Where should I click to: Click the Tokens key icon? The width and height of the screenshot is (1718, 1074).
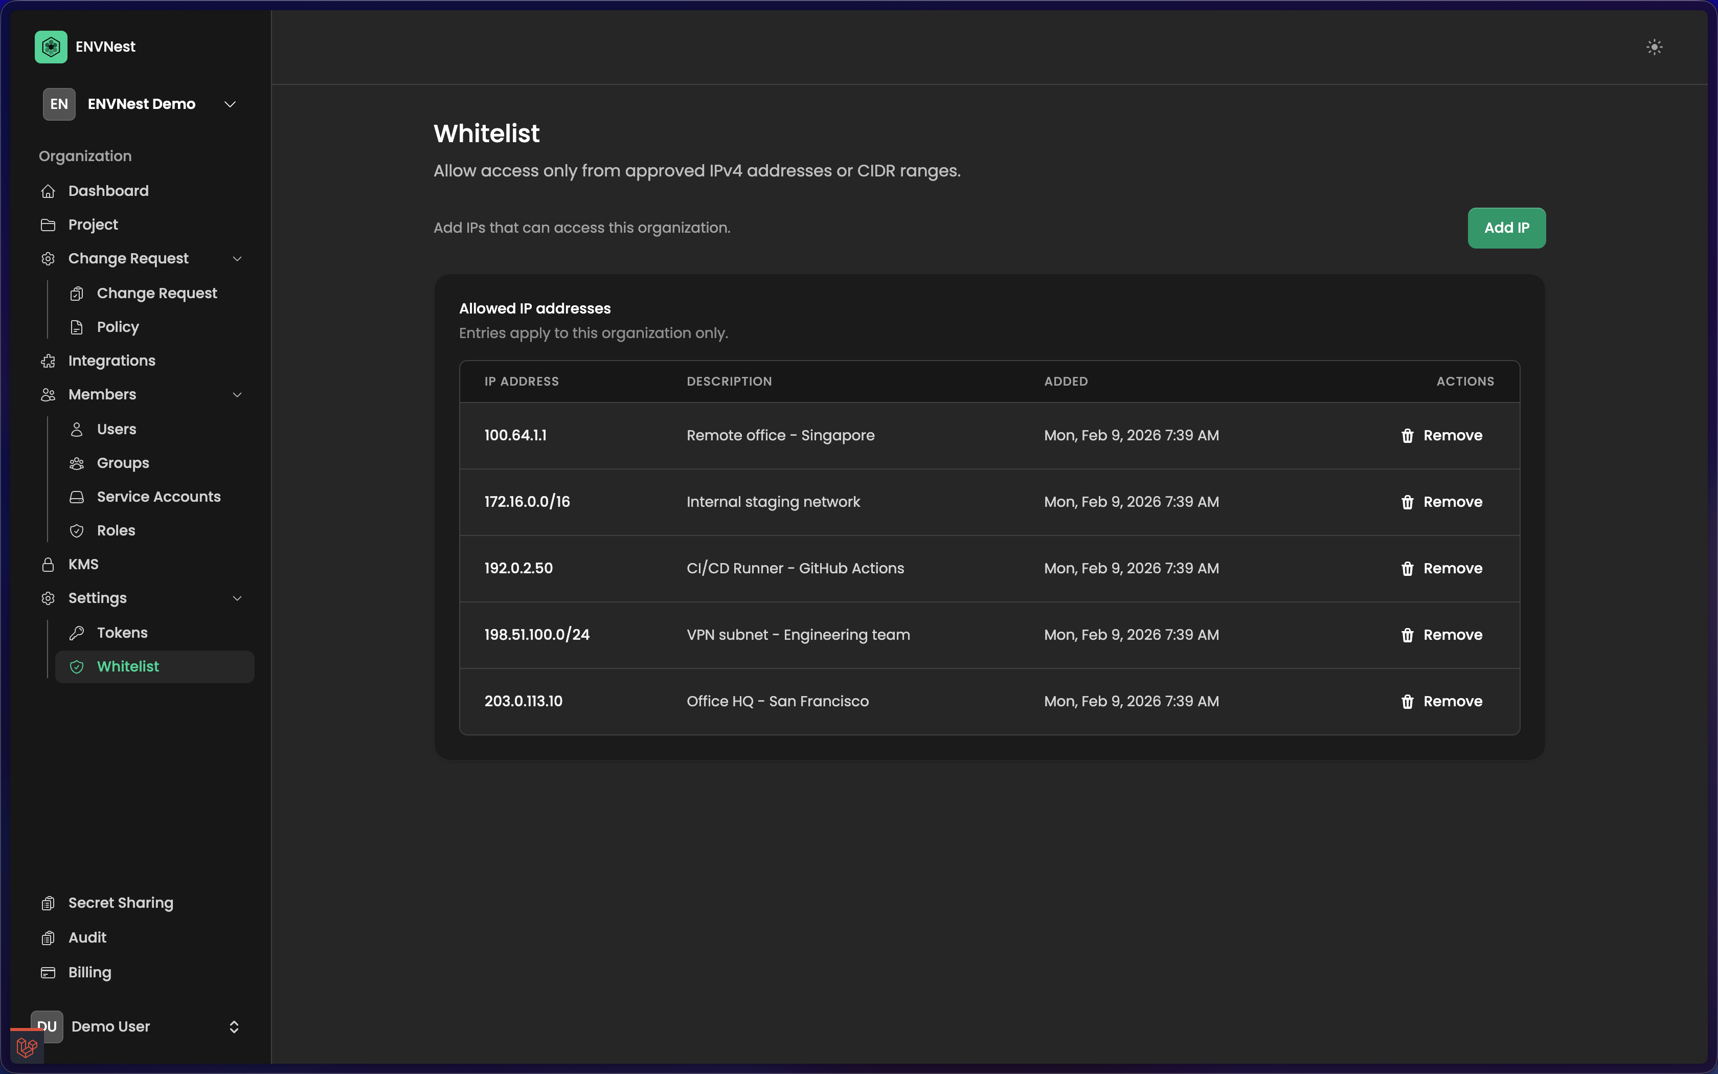77,632
